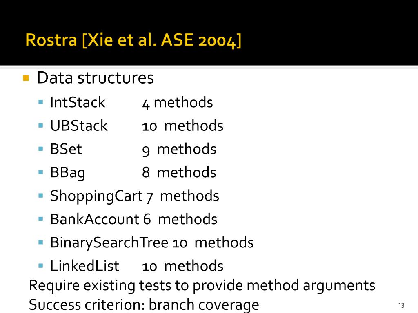Click the blue bullet next to BinarySearchTree

(41, 242)
